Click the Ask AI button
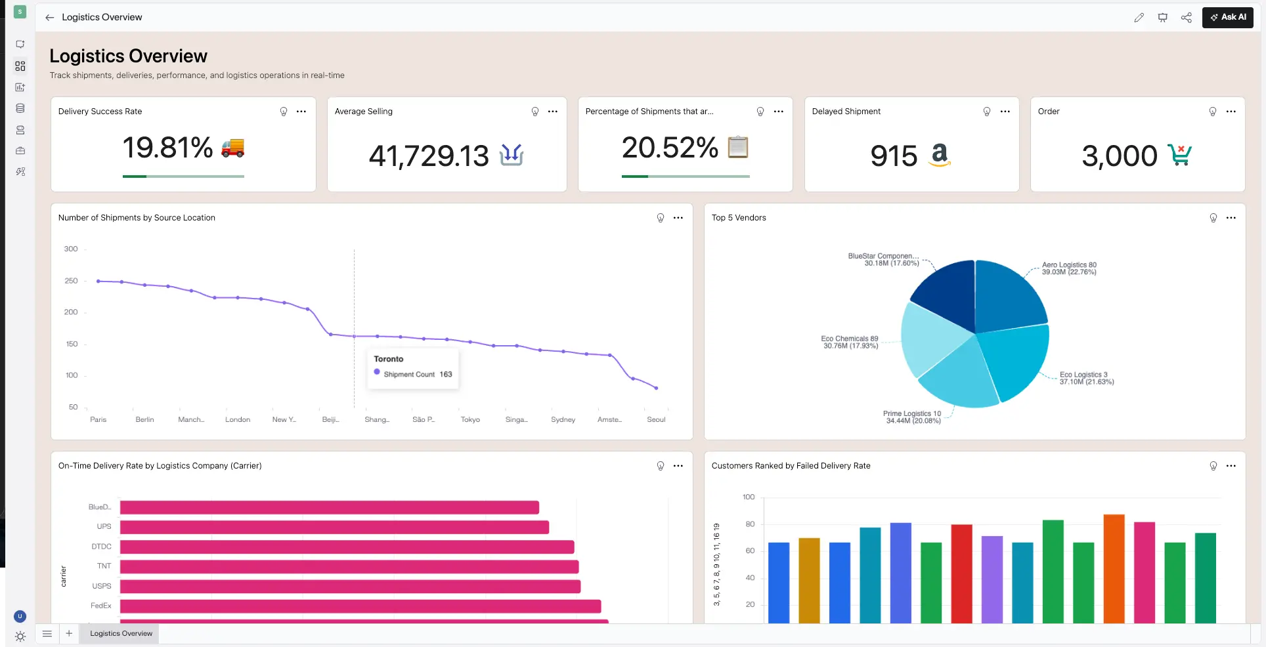This screenshot has height=647, width=1266. pyautogui.click(x=1227, y=18)
